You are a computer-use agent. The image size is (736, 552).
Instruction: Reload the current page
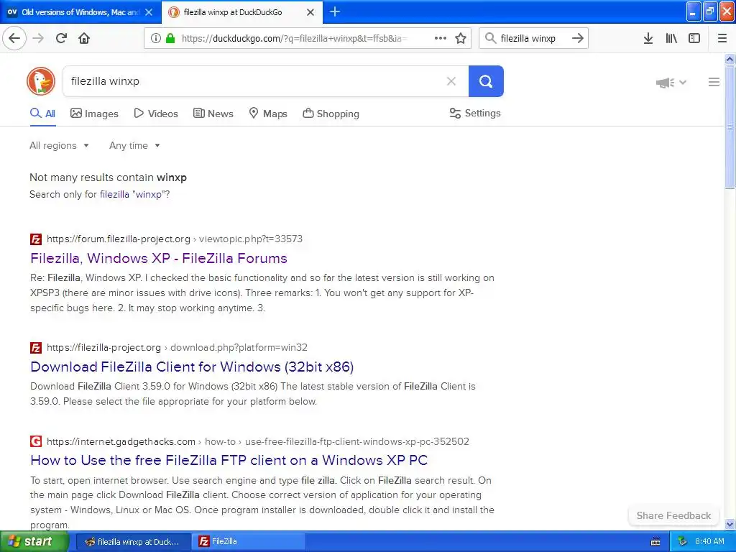(61, 39)
